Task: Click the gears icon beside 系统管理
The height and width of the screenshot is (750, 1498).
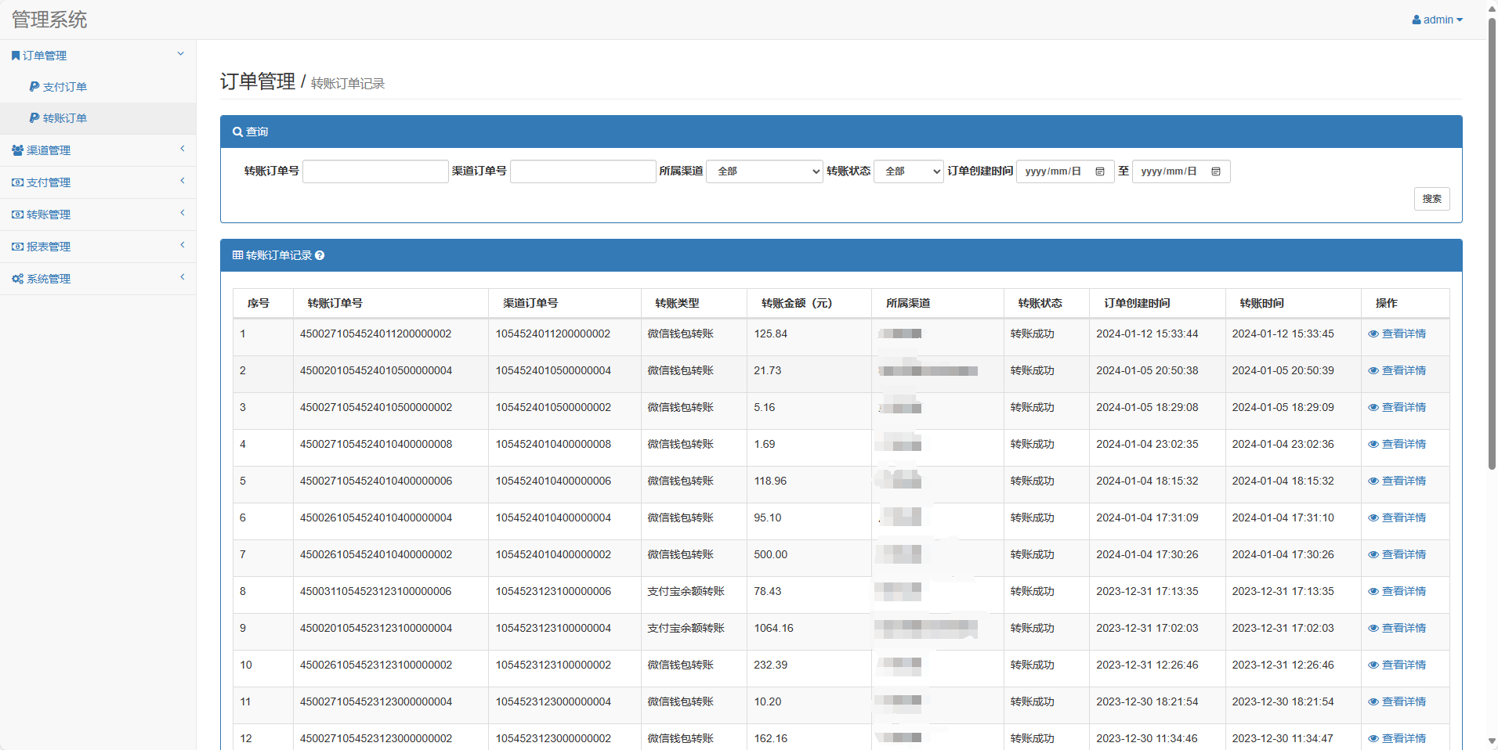Action: [x=17, y=279]
